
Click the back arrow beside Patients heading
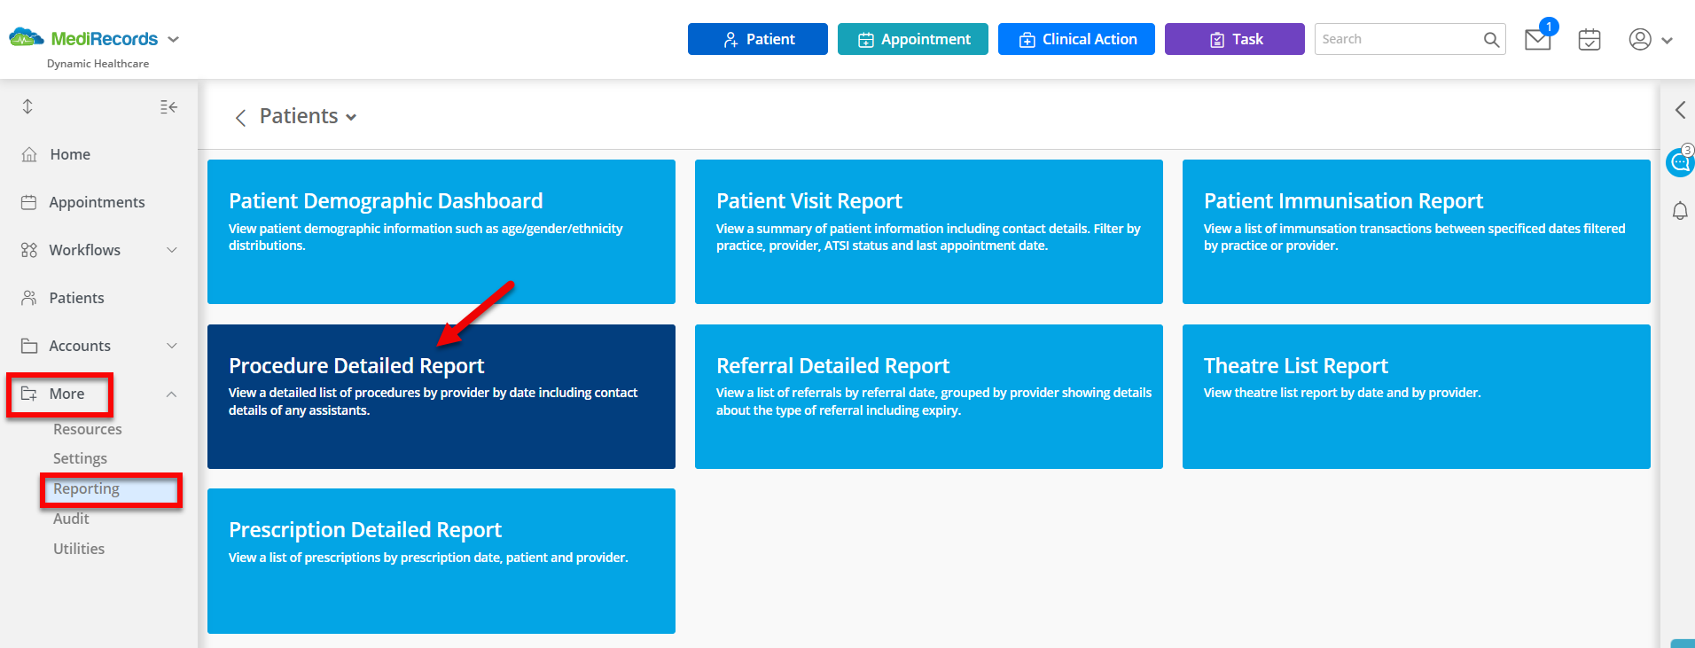click(240, 118)
